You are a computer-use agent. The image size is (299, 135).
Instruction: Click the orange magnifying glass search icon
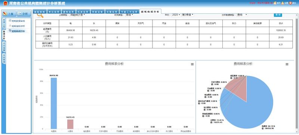pos(40,15)
